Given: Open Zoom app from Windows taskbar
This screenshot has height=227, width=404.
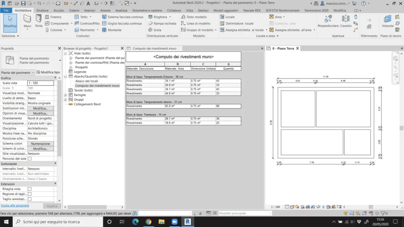Looking at the screenshot, I should coord(174,222).
